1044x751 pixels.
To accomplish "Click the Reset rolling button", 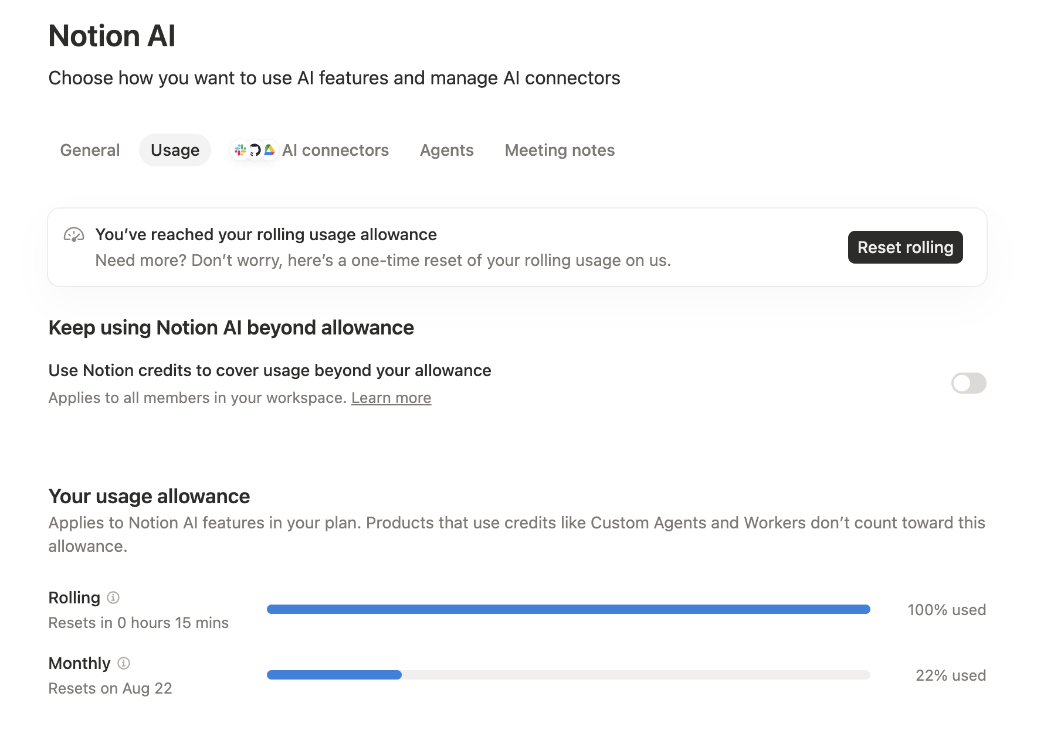I will [x=905, y=247].
